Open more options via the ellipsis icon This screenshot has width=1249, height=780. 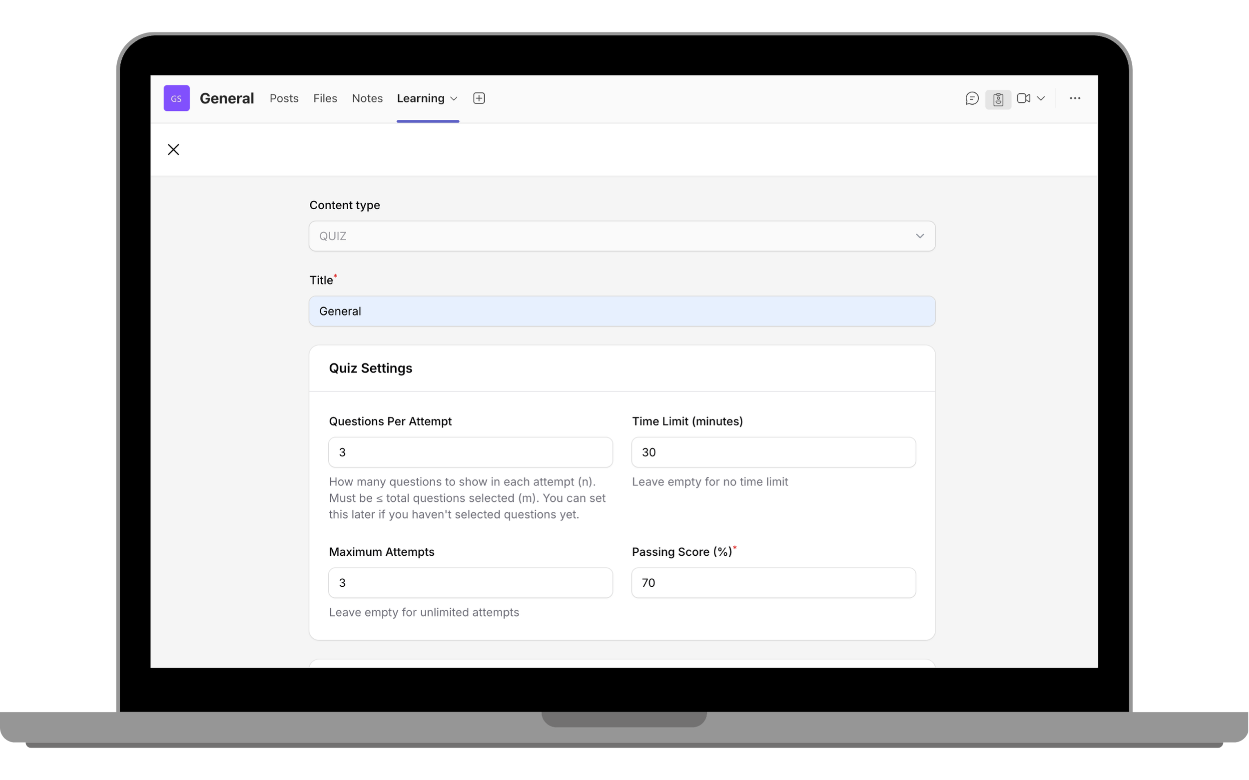pyautogui.click(x=1075, y=98)
